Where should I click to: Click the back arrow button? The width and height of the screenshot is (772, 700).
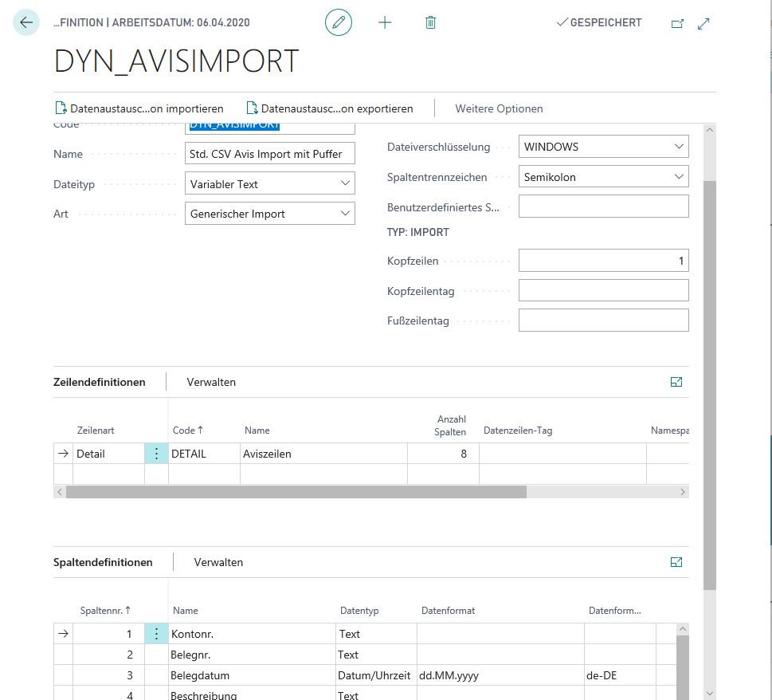click(x=26, y=22)
